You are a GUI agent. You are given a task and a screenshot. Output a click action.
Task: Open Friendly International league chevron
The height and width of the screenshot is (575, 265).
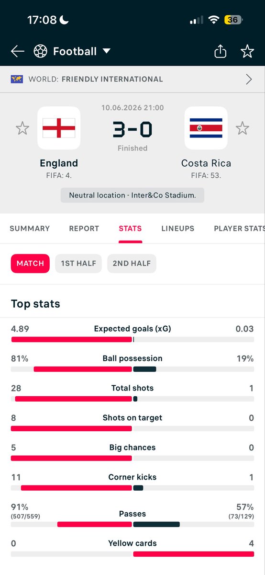(x=249, y=79)
